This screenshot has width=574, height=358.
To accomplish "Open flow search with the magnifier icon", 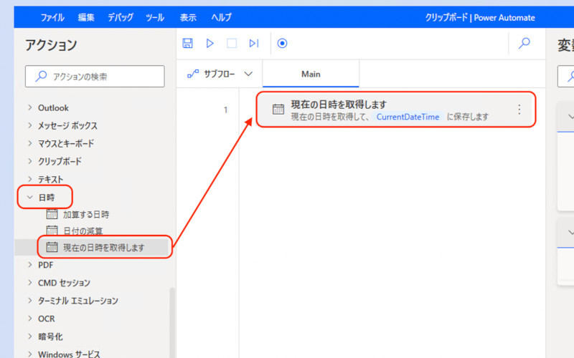I will pyautogui.click(x=524, y=43).
